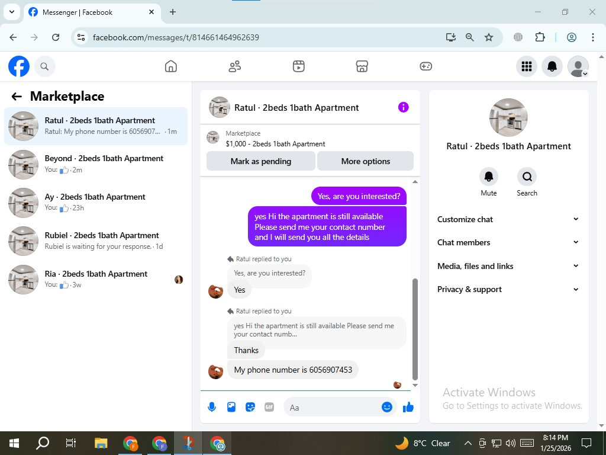
Task: Bookmark this page with the star
Action: click(x=489, y=37)
